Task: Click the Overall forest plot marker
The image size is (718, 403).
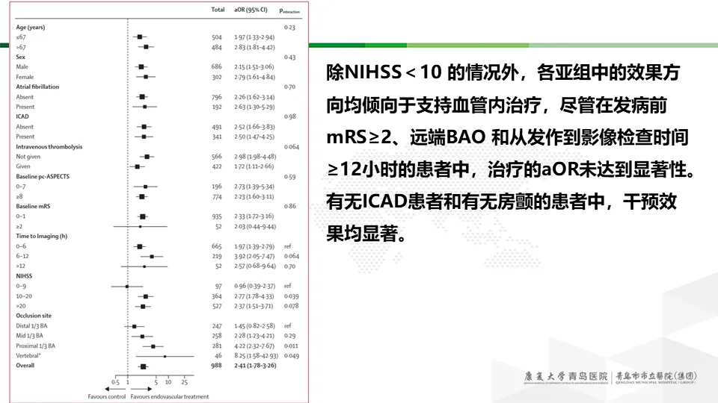Action: coord(144,366)
